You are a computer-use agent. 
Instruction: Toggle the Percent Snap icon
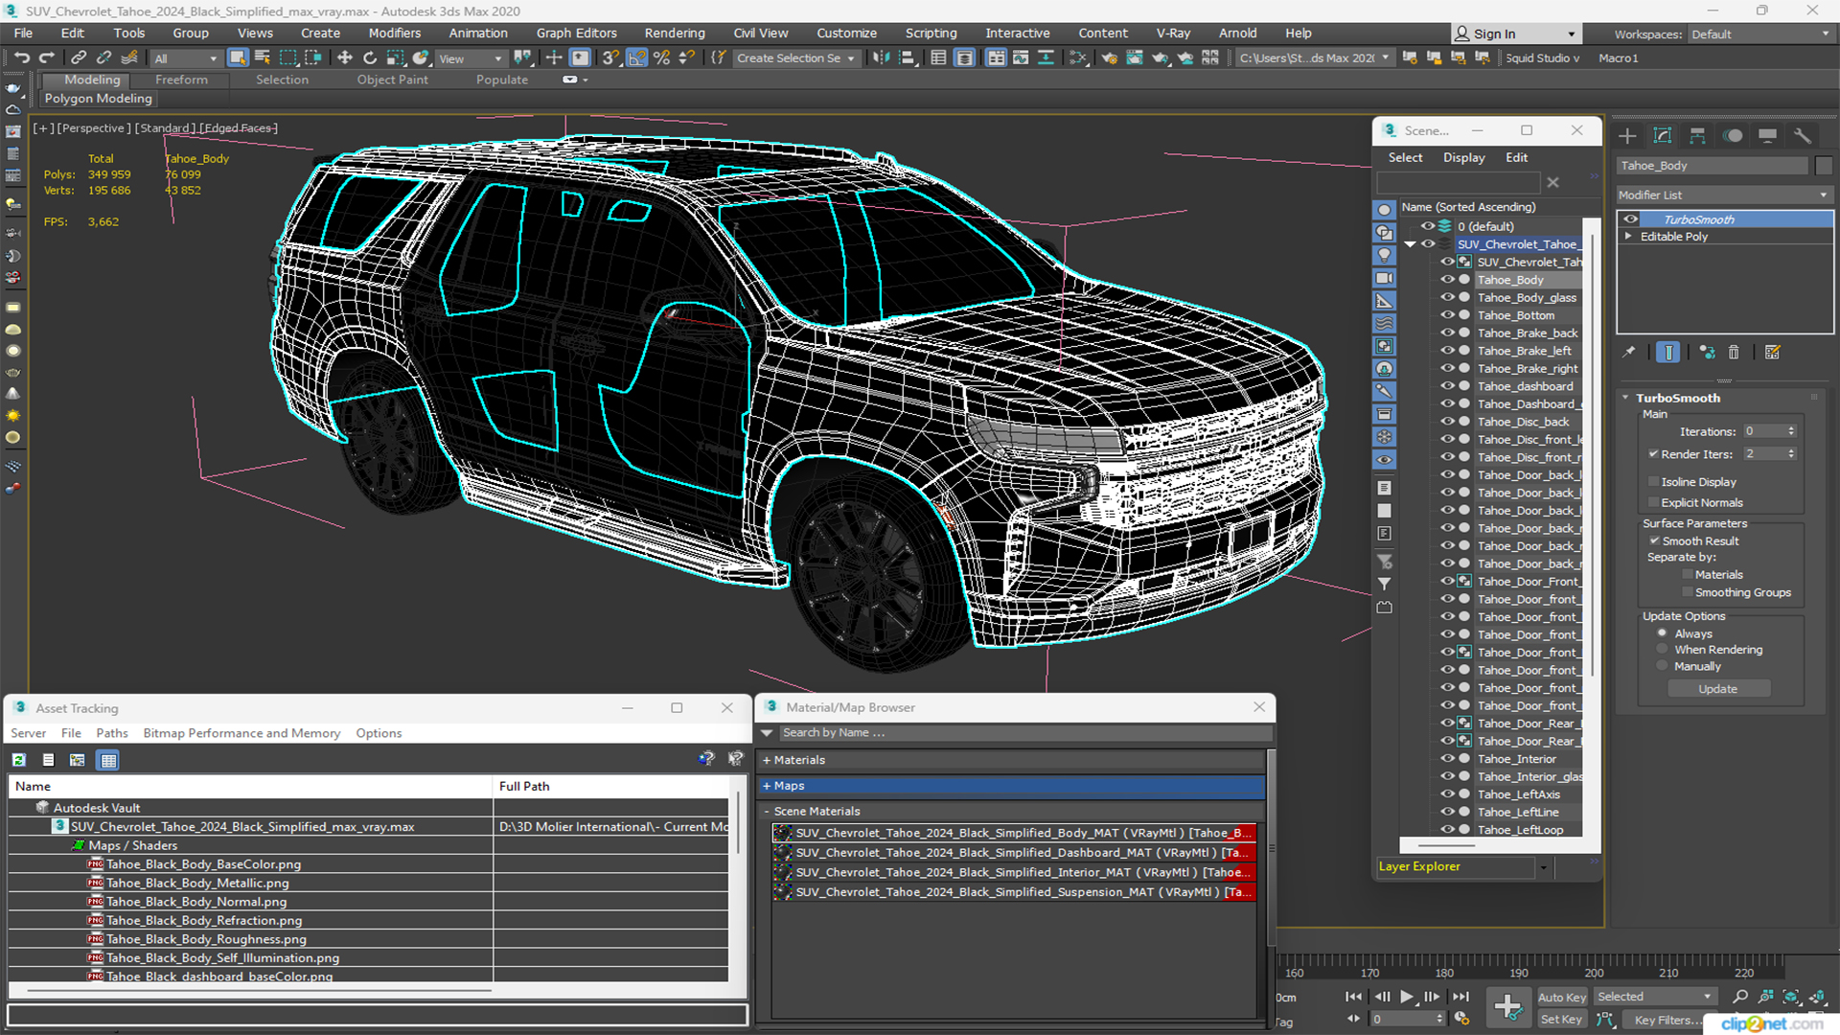tap(661, 58)
